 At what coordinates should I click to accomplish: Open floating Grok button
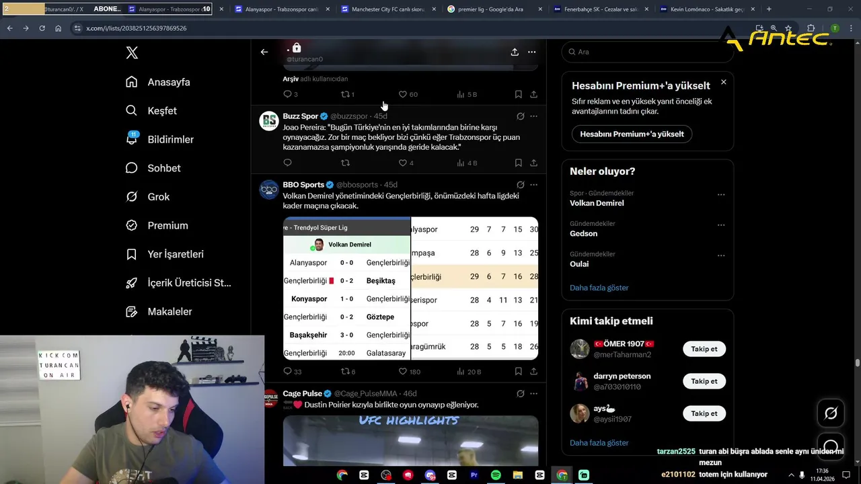(831, 413)
